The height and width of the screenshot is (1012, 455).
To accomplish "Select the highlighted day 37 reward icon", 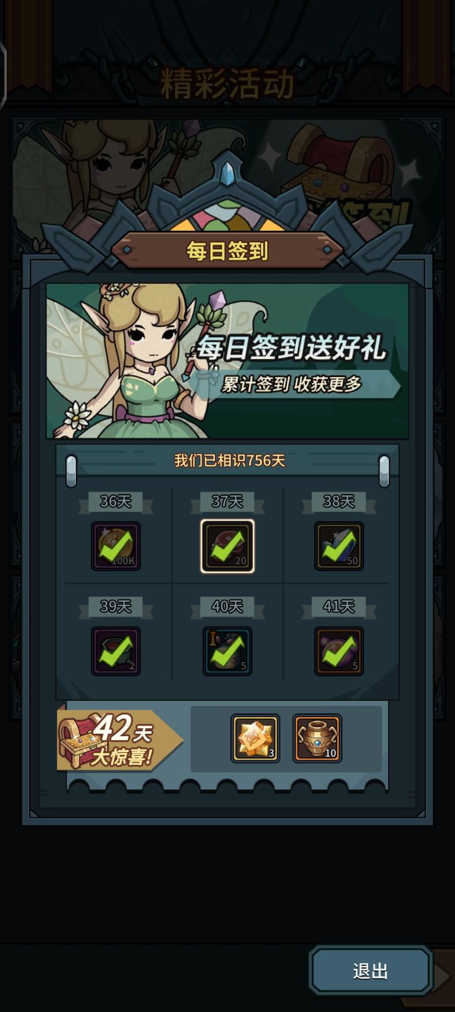I will [227, 546].
